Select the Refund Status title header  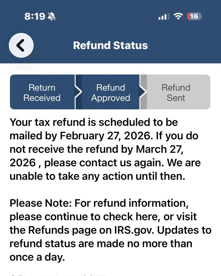110,45
